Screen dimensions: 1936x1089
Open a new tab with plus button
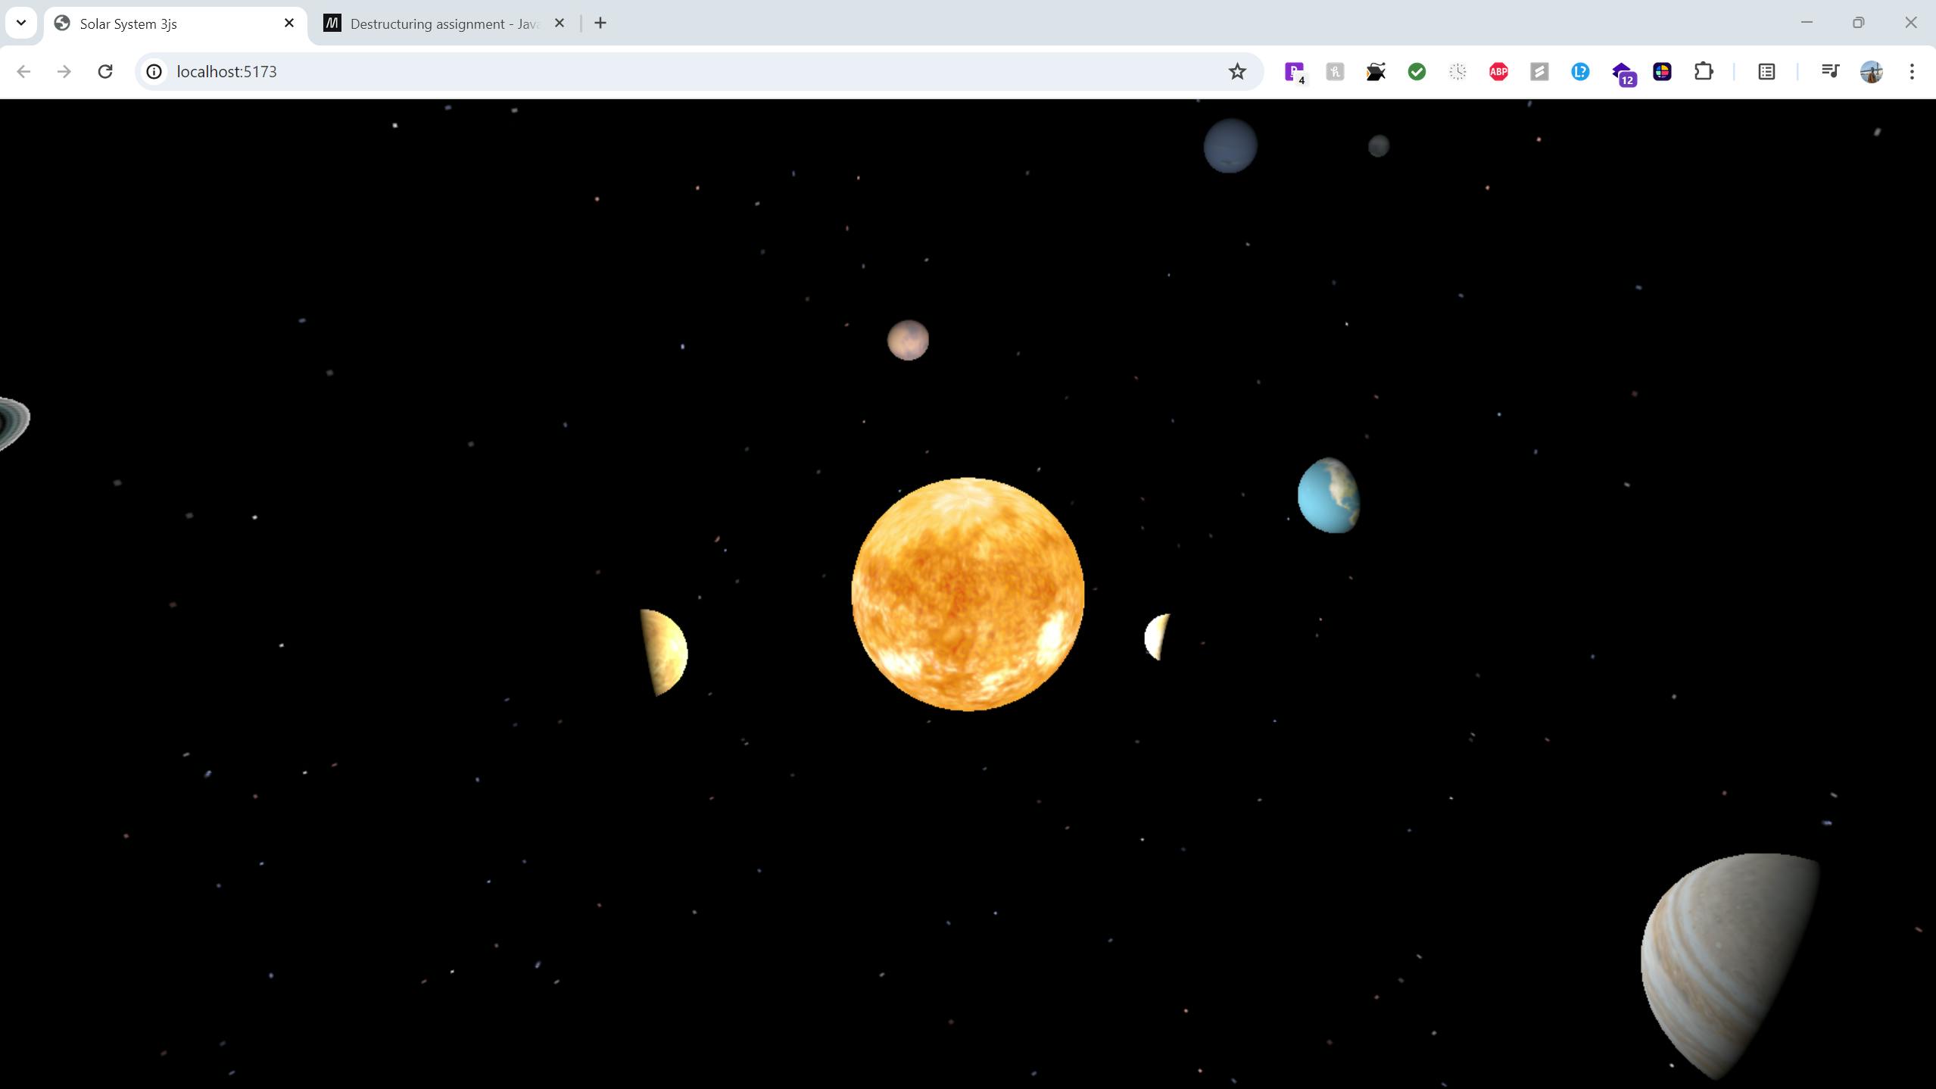[x=600, y=23]
